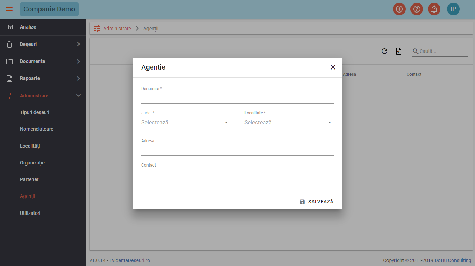Screen dimensions: 475x266
Task: Open the notifications bell icon
Action: (434, 9)
